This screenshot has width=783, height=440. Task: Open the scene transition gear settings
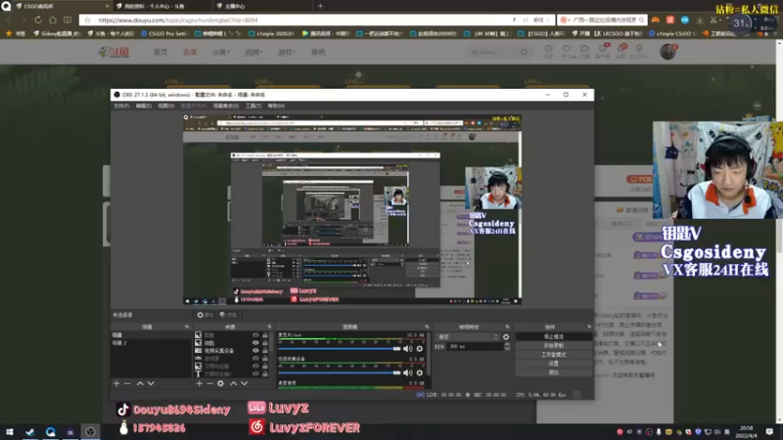tap(506, 336)
